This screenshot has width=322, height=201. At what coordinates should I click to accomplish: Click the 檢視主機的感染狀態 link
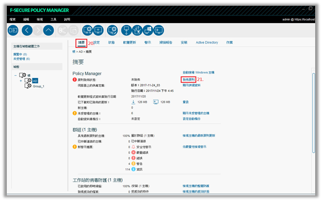point(196,192)
